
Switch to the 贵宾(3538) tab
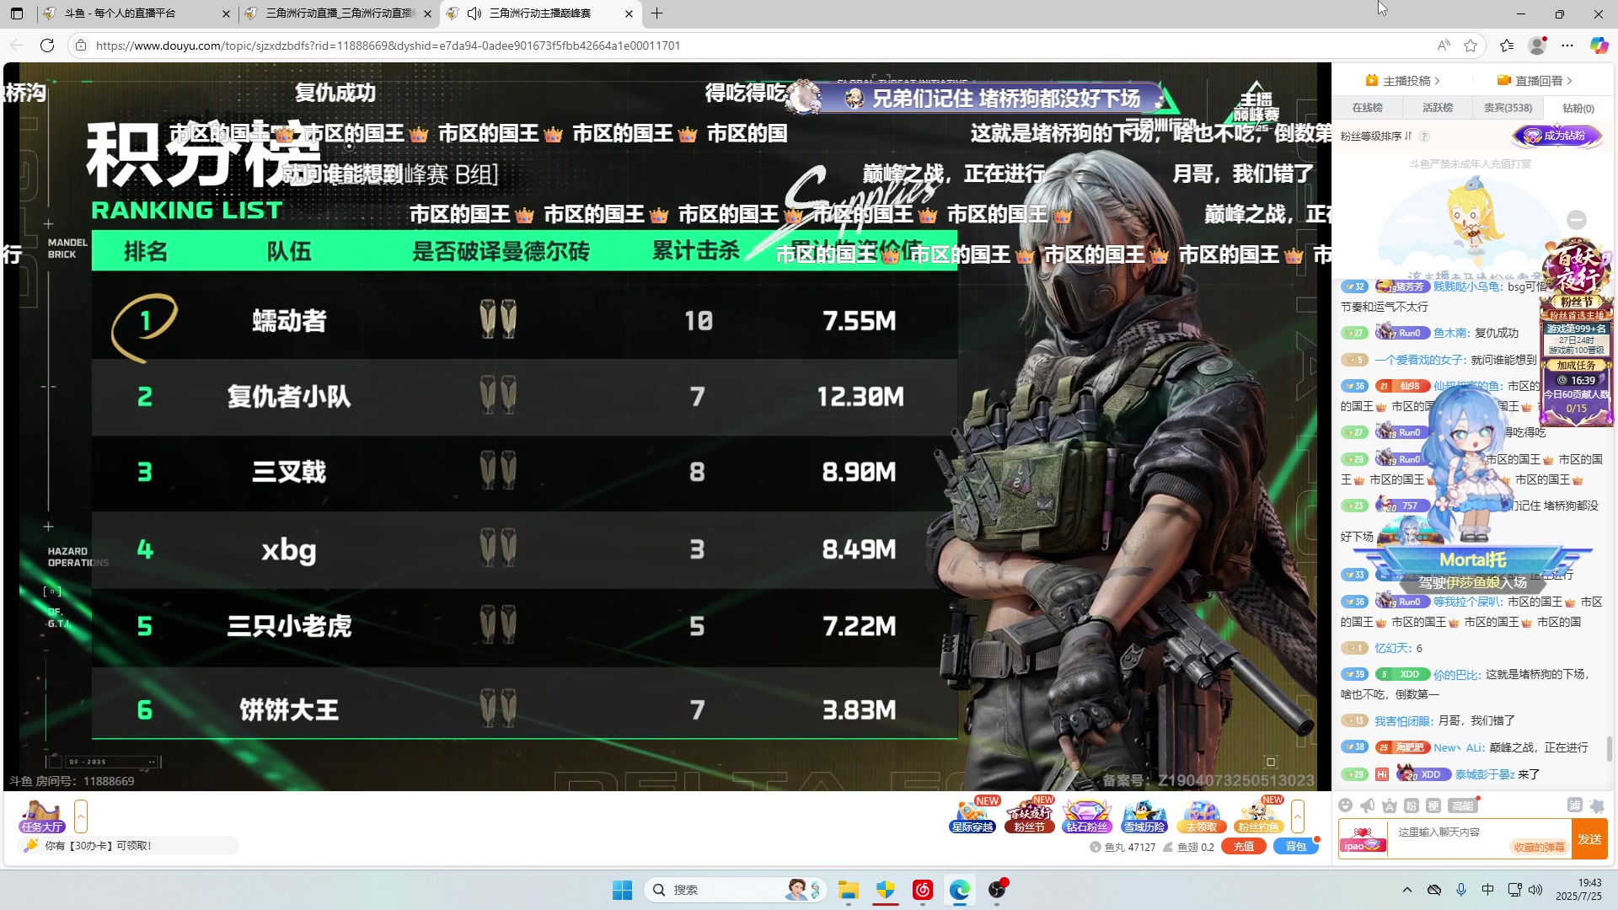coord(1508,108)
